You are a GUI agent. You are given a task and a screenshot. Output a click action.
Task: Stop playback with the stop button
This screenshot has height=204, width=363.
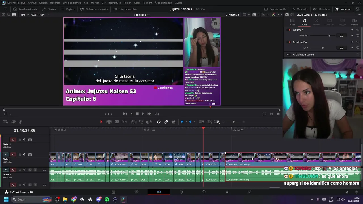tap(137, 114)
